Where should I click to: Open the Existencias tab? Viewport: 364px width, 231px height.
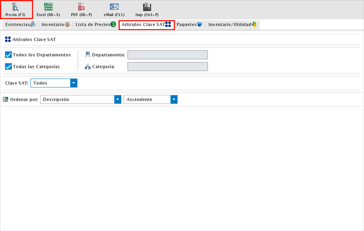click(x=20, y=25)
